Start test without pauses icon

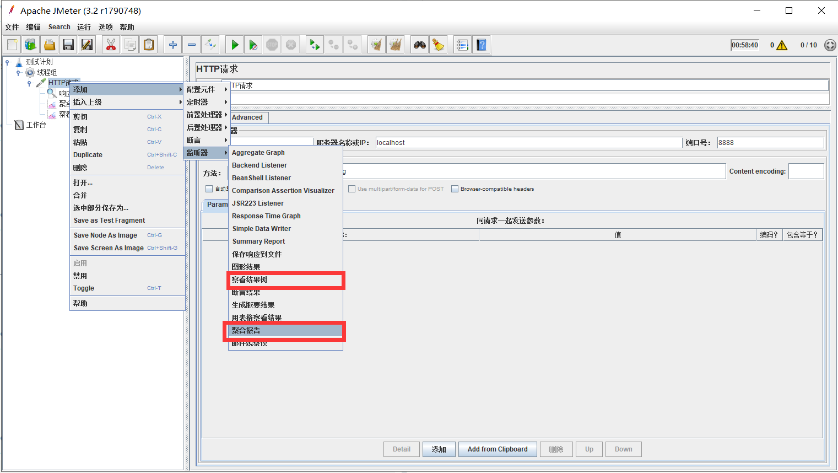tap(253, 45)
